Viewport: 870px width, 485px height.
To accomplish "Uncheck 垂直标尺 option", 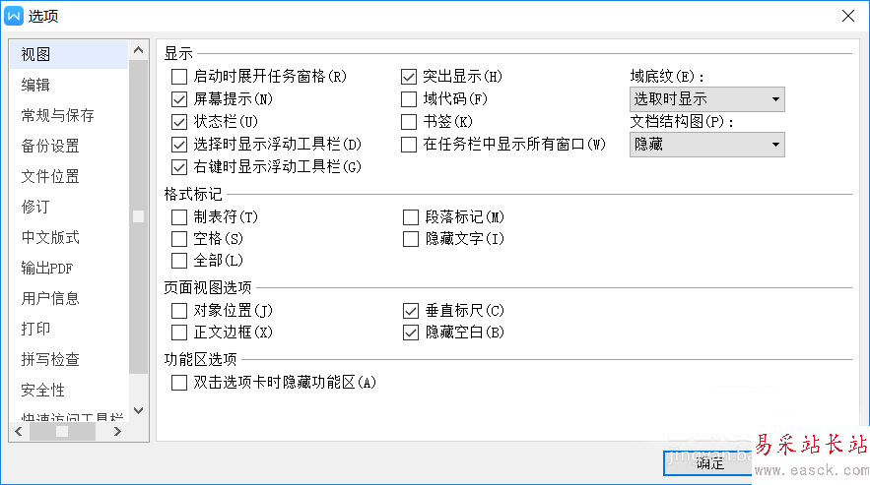I will pos(409,311).
